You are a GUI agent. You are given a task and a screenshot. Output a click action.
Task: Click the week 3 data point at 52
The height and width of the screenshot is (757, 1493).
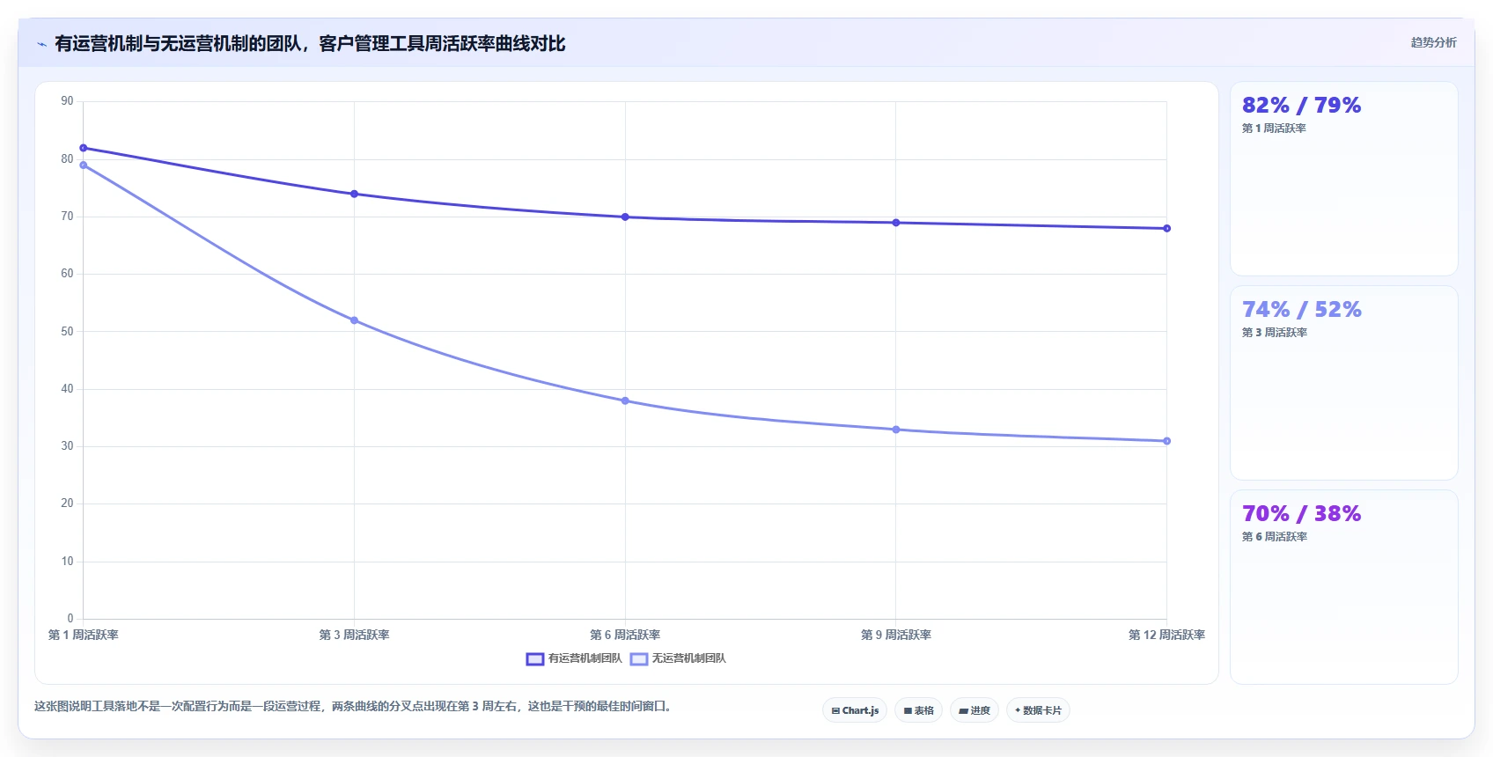point(354,320)
